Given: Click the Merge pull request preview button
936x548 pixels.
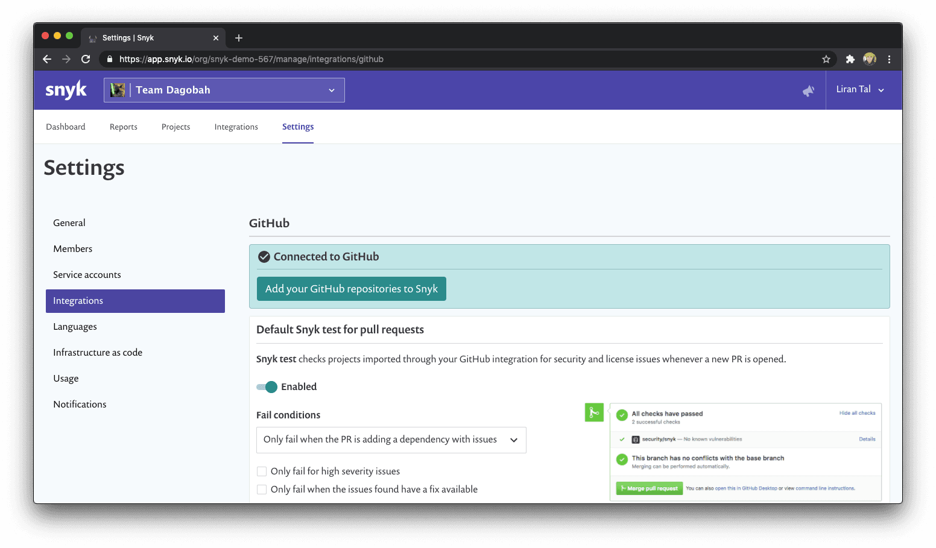Looking at the screenshot, I should point(650,488).
